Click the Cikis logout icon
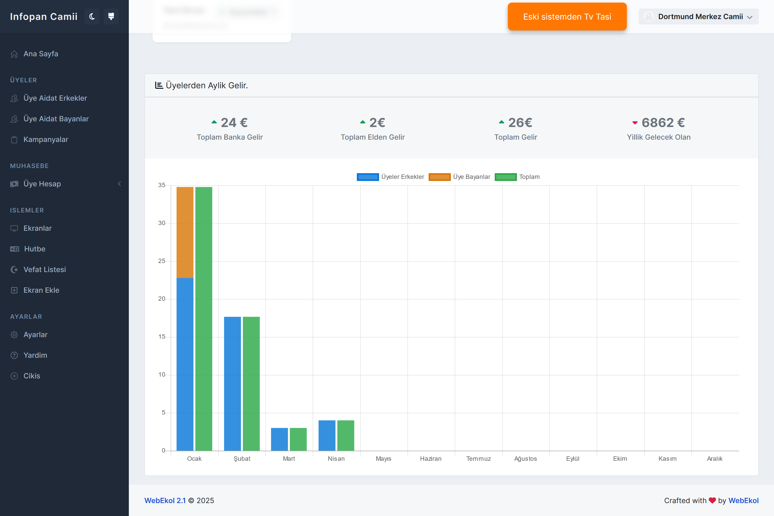Image resolution: width=774 pixels, height=516 pixels. 14,376
